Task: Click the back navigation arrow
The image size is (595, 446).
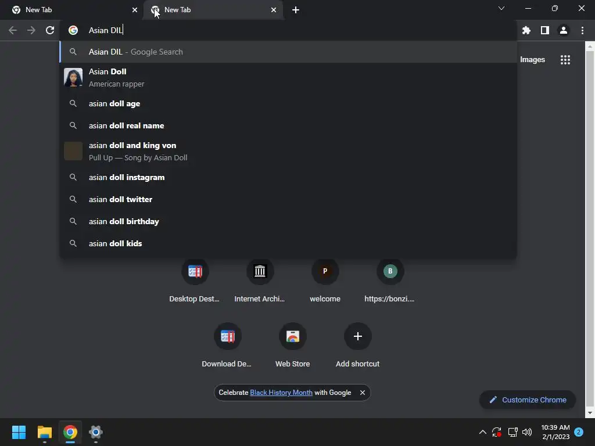Action: [x=13, y=30]
